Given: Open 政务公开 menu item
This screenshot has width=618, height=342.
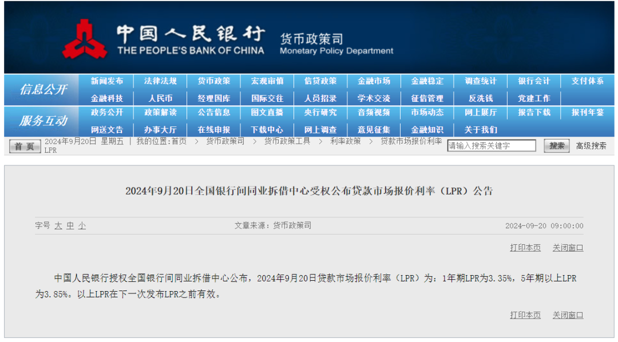Looking at the screenshot, I should click(107, 113).
